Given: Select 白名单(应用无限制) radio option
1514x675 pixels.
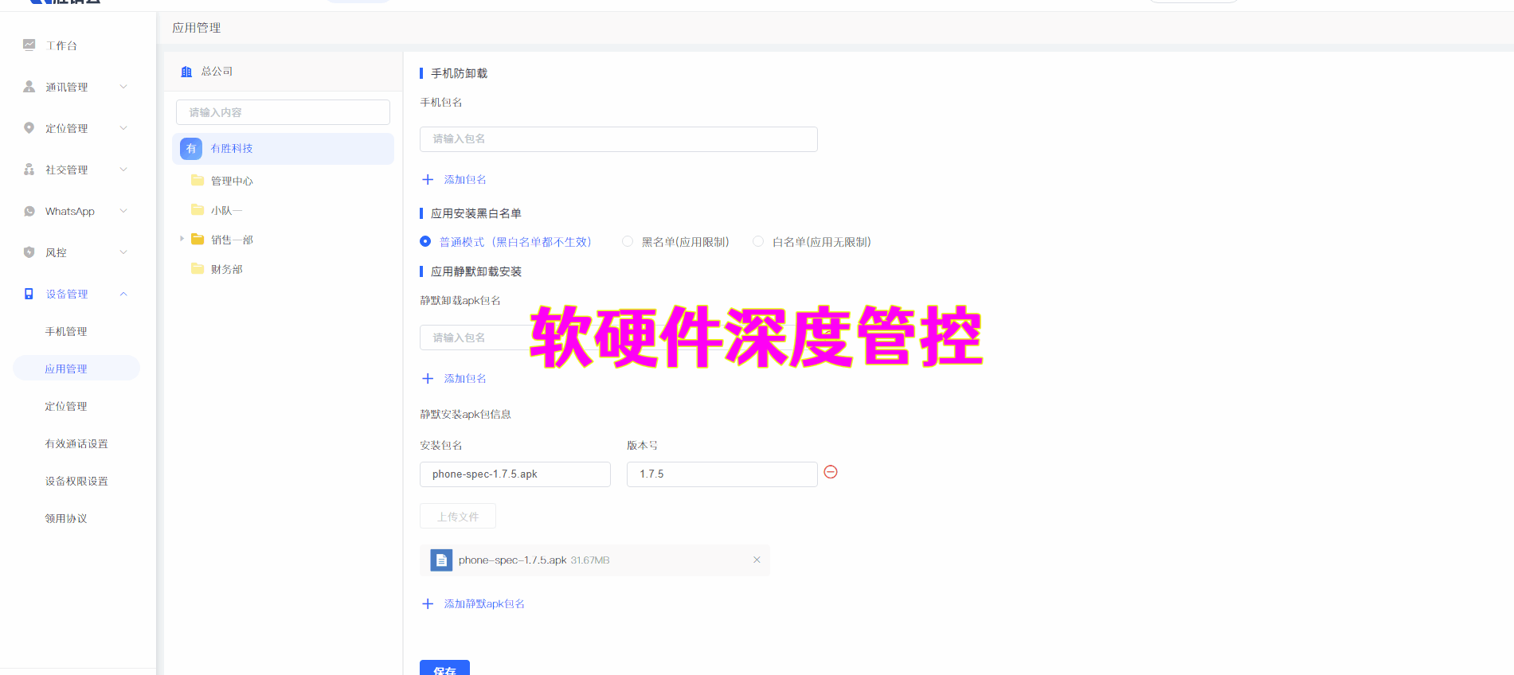Looking at the screenshot, I should [758, 242].
